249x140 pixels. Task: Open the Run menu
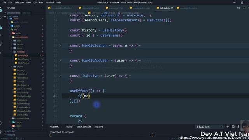point(41,3)
